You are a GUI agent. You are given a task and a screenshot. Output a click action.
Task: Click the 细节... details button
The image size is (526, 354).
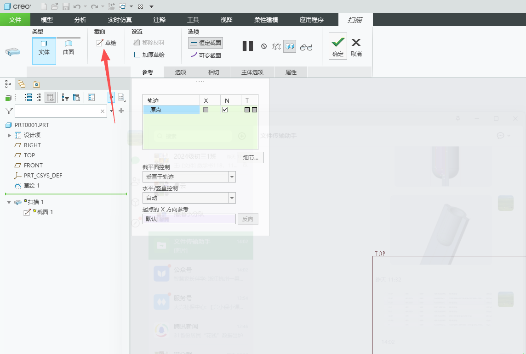coord(251,158)
